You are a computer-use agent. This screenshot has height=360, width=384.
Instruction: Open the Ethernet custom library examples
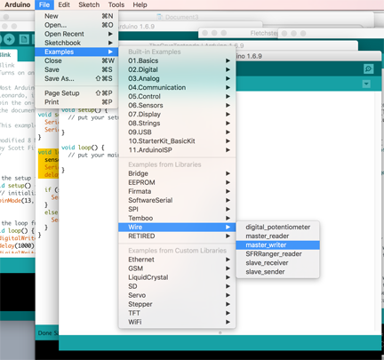click(177, 260)
